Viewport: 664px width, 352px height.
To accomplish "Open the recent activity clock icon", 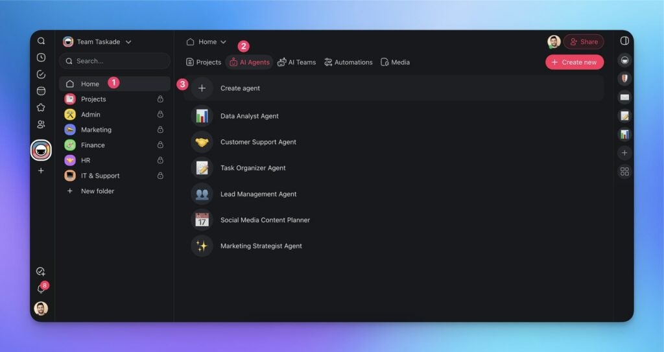I will [x=41, y=58].
